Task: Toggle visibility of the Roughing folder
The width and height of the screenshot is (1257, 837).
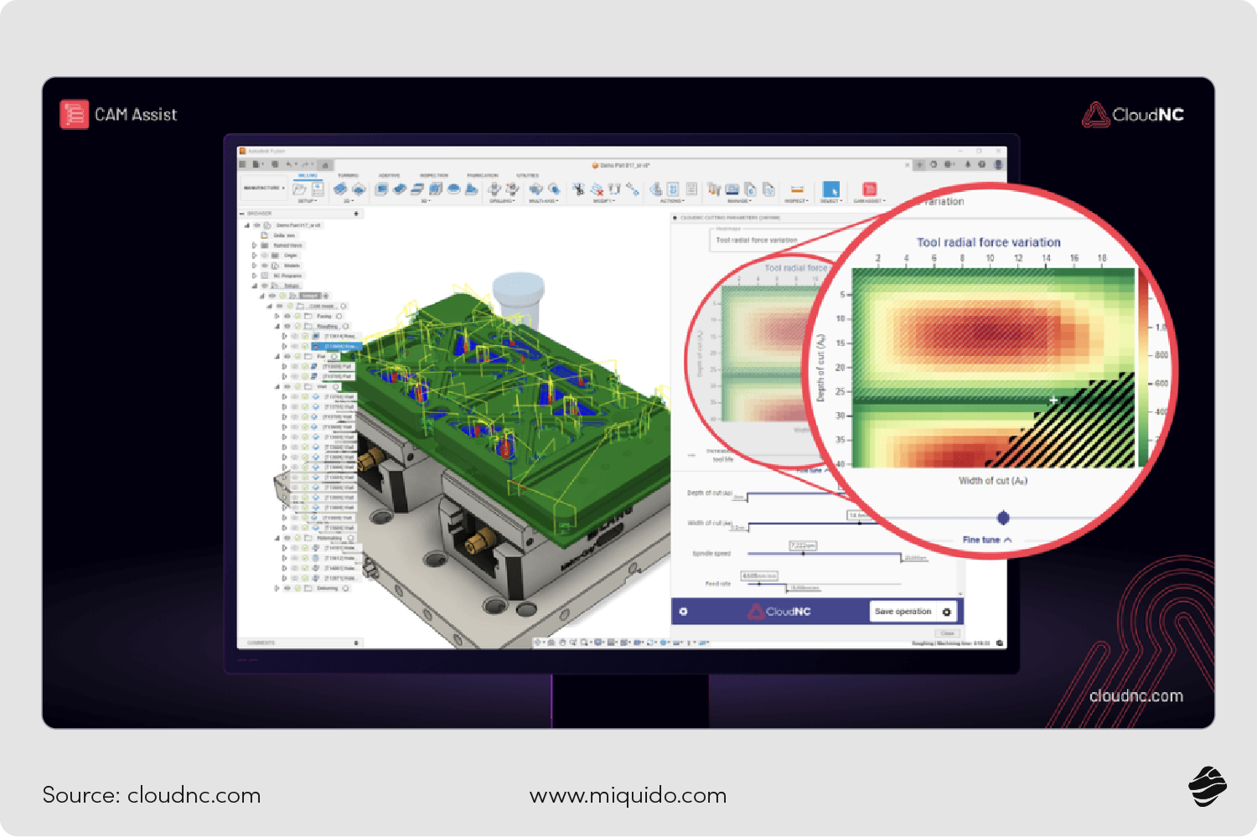Action: [288, 327]
